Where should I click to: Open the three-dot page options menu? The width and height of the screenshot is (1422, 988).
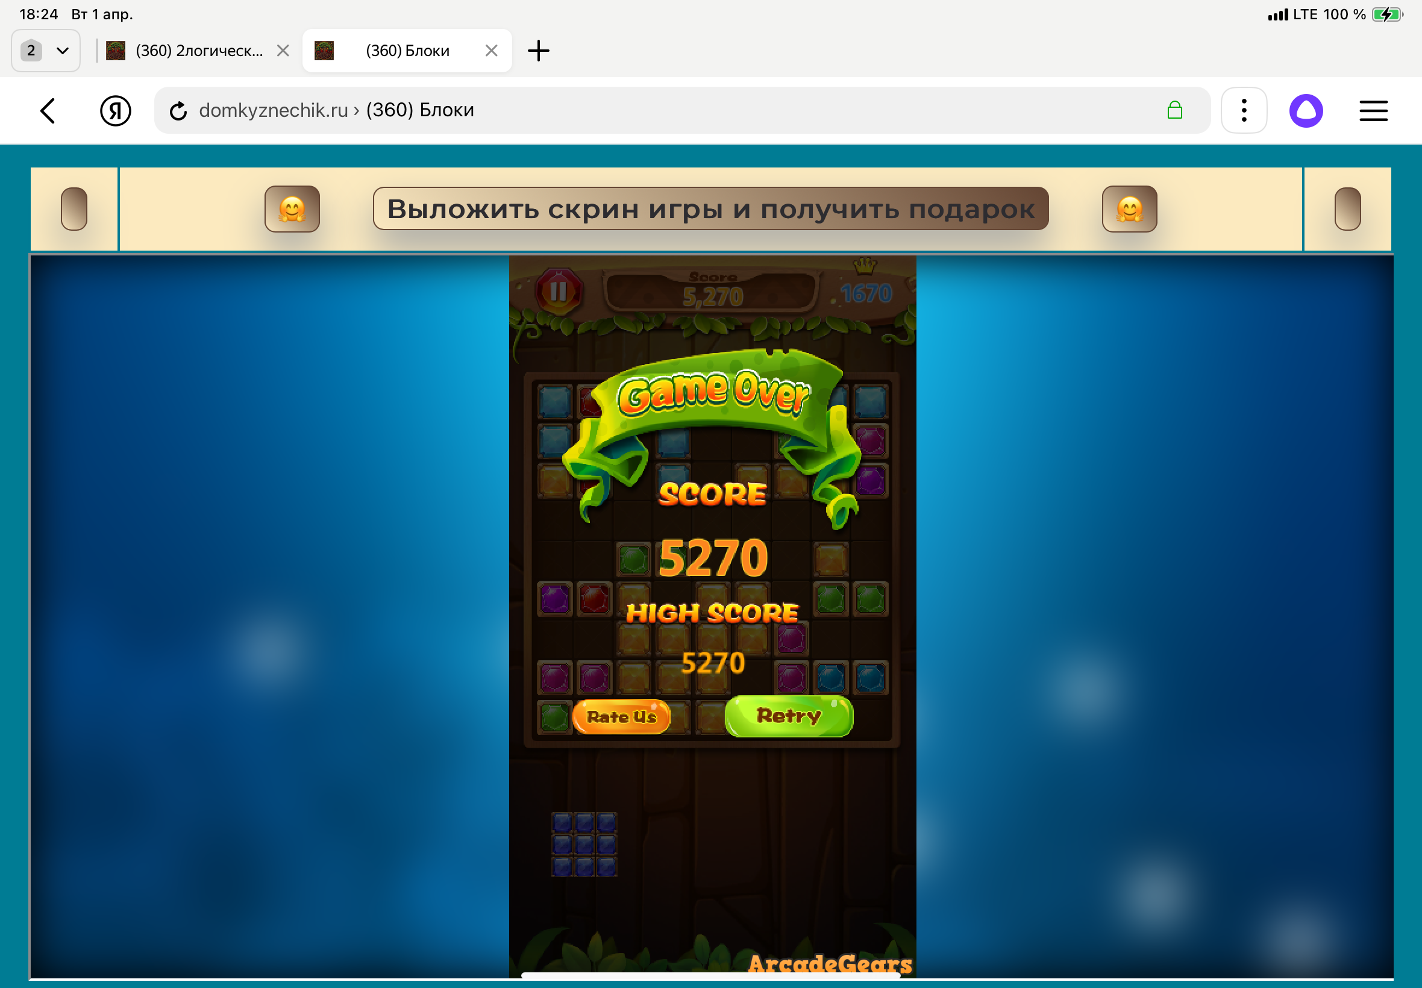1243,111
